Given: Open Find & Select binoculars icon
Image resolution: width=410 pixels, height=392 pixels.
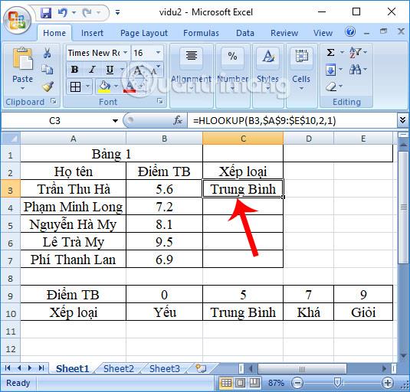Looking at the screenshot, I should [356, 70].
